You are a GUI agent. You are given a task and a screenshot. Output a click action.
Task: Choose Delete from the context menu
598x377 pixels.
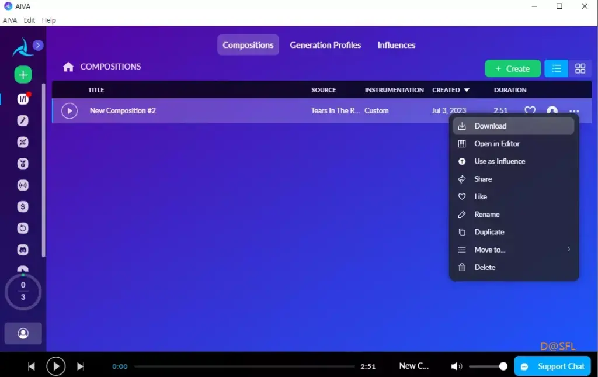click(513, 268)
